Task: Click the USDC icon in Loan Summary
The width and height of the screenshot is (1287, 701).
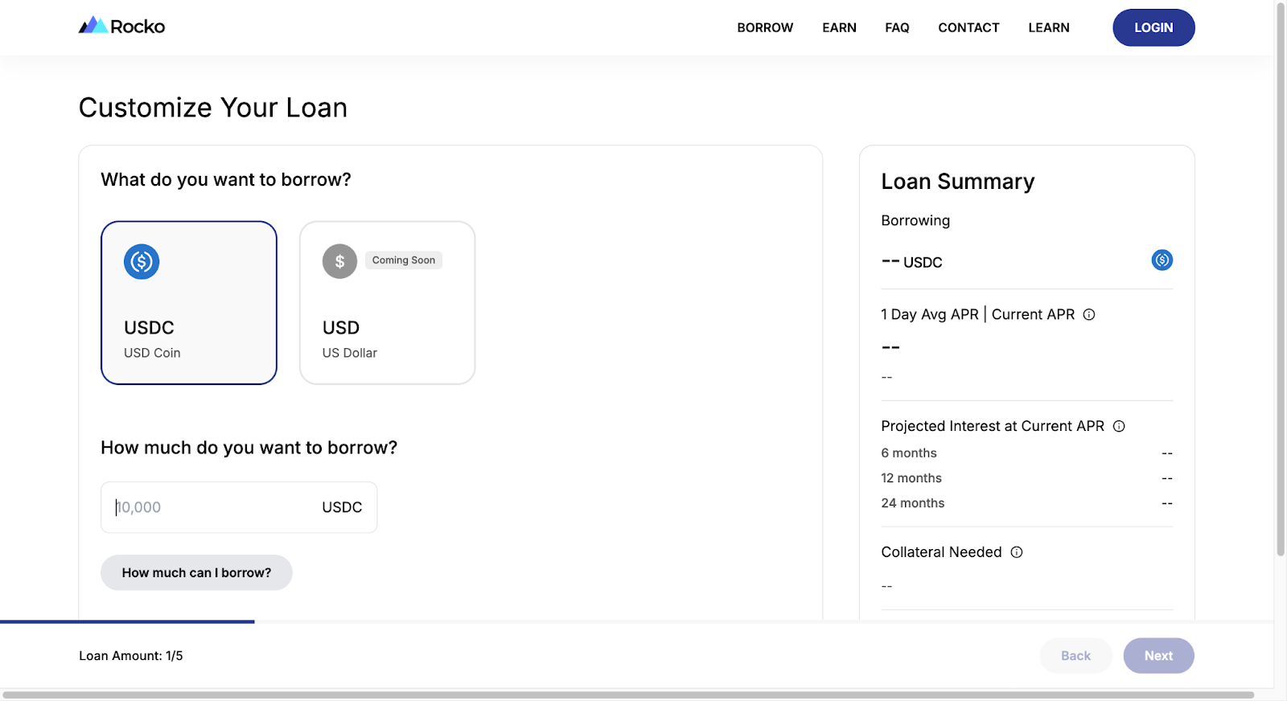Action: click(1162, 260)
